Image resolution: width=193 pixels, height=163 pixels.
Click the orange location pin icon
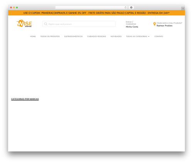(x=154, y=24)
